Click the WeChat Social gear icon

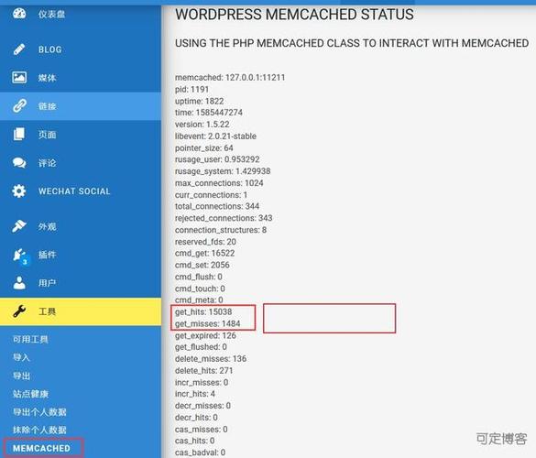(x=19, y=191)
